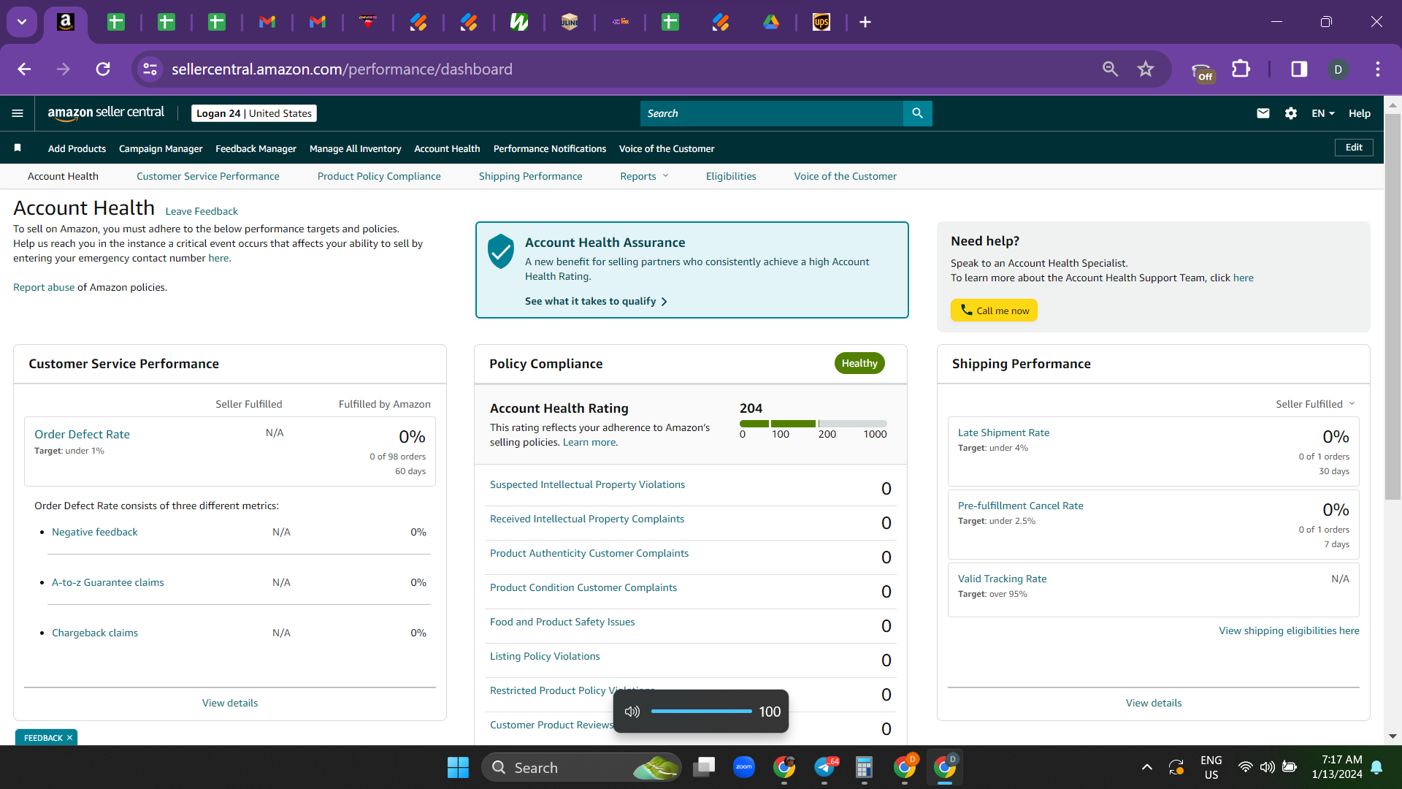
Task: Open the Negative feedback link
Action: point(95,532)
